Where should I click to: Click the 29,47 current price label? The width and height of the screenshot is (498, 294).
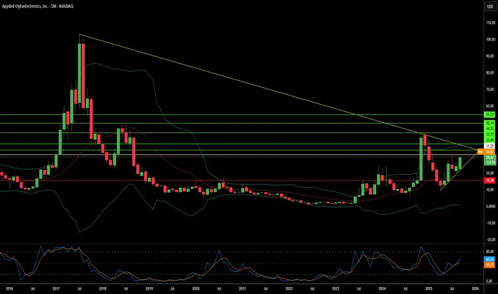[x=489, y=157]
